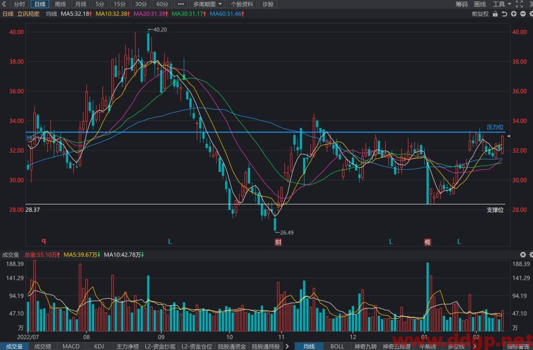Open 个股资料 stock info
The width and height of the screenshot is (533, 350).
click(242, 4)
